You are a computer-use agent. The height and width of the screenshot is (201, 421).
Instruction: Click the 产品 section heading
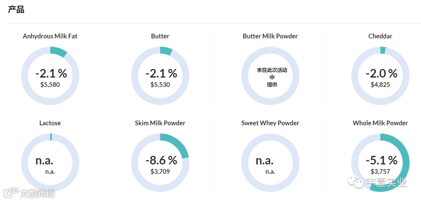[16, 10]
